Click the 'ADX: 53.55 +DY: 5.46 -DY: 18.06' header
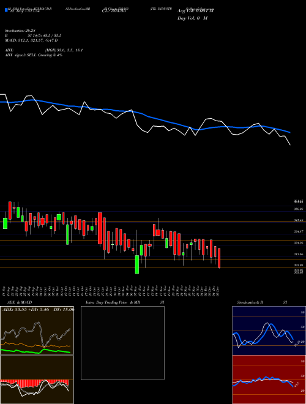 point(38,309)
